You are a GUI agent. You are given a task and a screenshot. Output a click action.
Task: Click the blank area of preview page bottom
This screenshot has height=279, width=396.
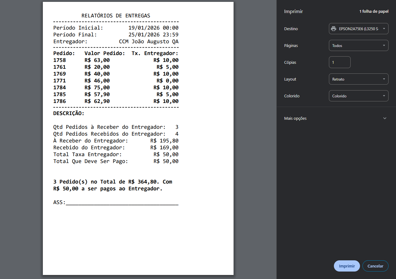tap(138, 243)
